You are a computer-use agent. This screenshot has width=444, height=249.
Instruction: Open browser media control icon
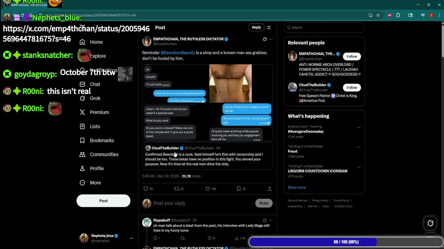click(x=423, y=15)
